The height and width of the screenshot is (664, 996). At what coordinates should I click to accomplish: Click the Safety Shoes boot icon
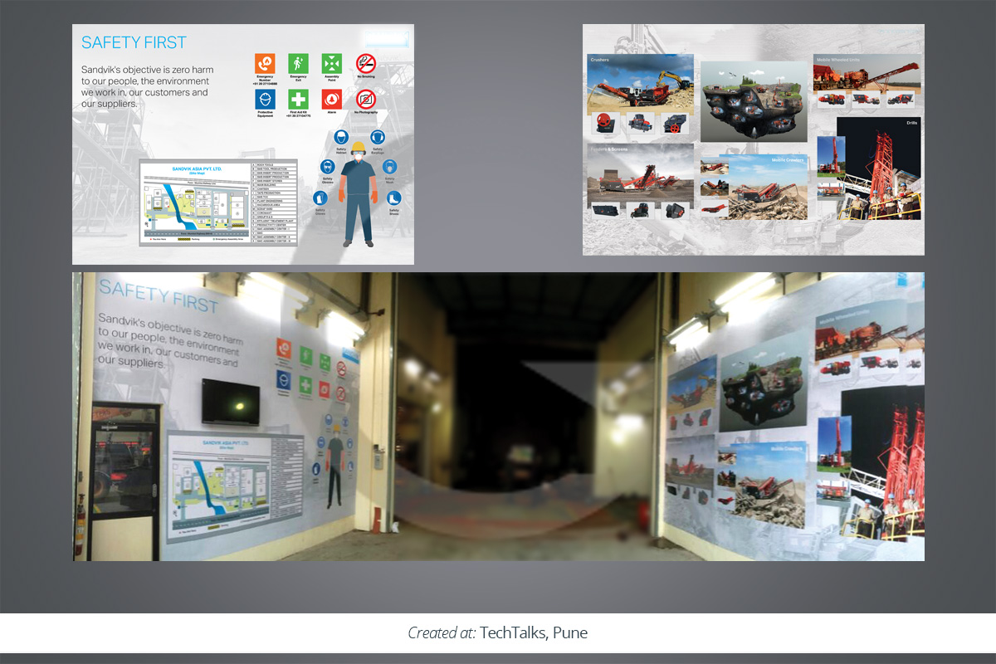(x=394, y=198)
